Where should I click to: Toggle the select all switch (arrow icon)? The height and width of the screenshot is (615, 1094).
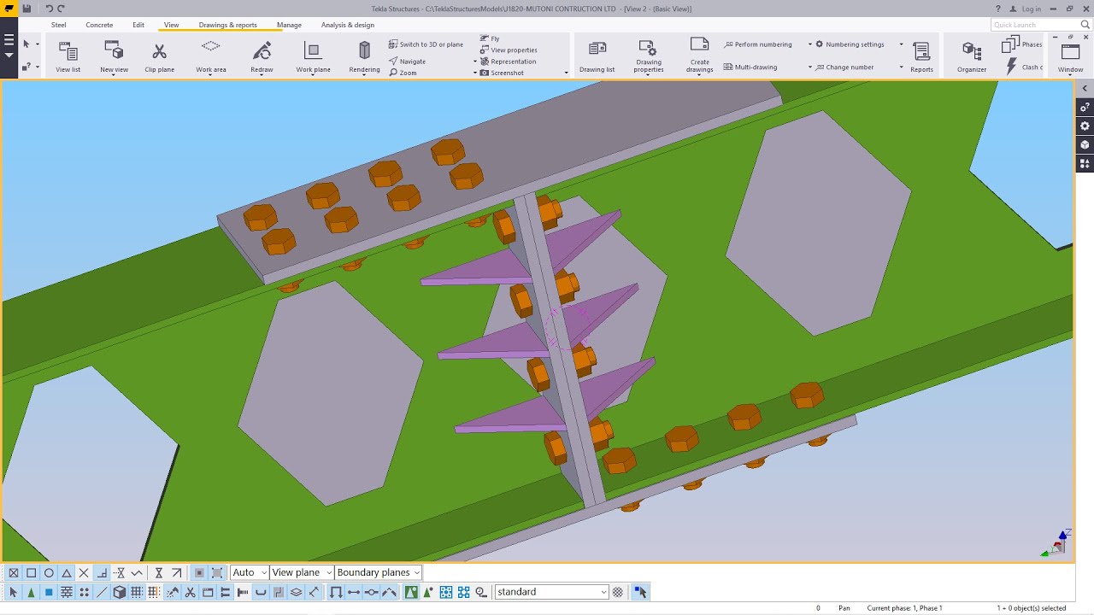(13, 592)
